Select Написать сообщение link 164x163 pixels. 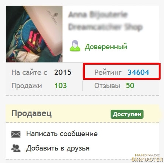pyautogui.click(x=62, y=134)
